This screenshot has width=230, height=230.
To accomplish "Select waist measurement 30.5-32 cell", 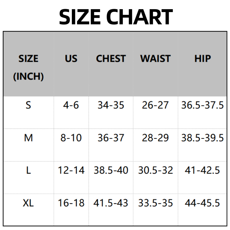I will click(x=155, y=170).
